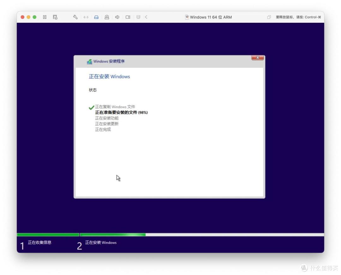Click the bottom 正在安装 Windows stage label
Viewport: 341px width, 275px height.
click(x=101, y=243)
